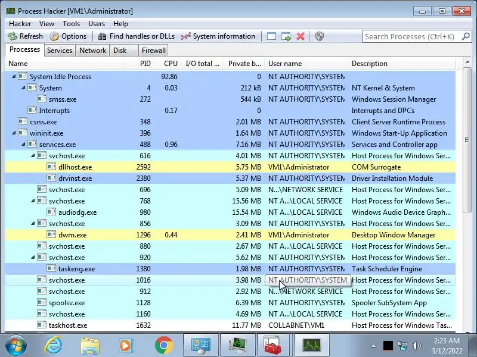Collapse the System Idle Process tree
Viewport: 477px width, 357px height.
[14, 77]
